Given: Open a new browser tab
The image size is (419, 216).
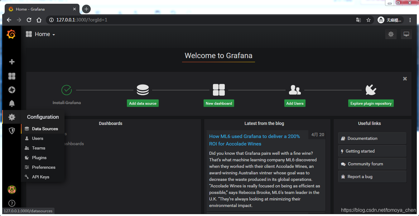Looking at the screenshot, I should coord(86,9).
